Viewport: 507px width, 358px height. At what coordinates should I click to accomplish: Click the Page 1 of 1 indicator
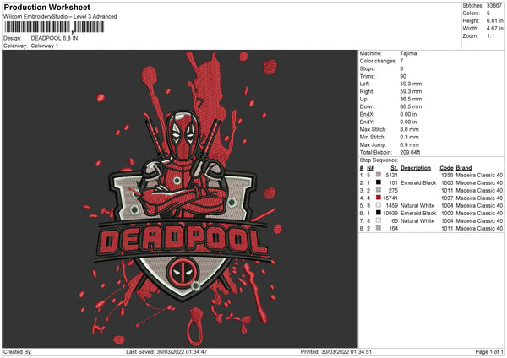click(x=489, y=352)
